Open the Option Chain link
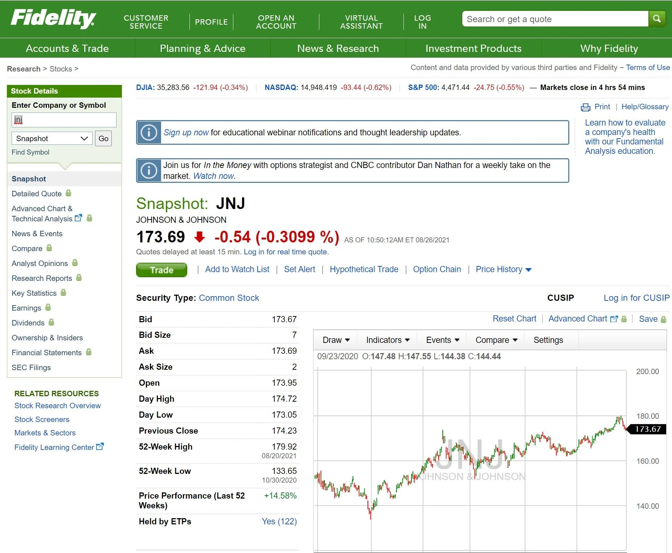Screen dimensions: 672x553 coord(437,269)
